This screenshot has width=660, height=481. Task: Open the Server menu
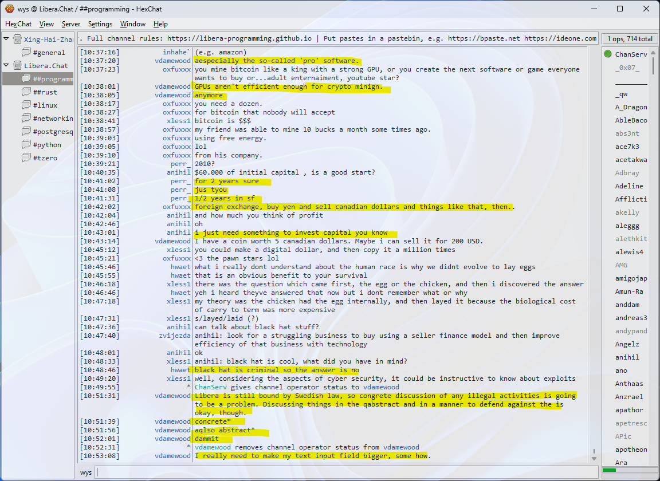71,24
